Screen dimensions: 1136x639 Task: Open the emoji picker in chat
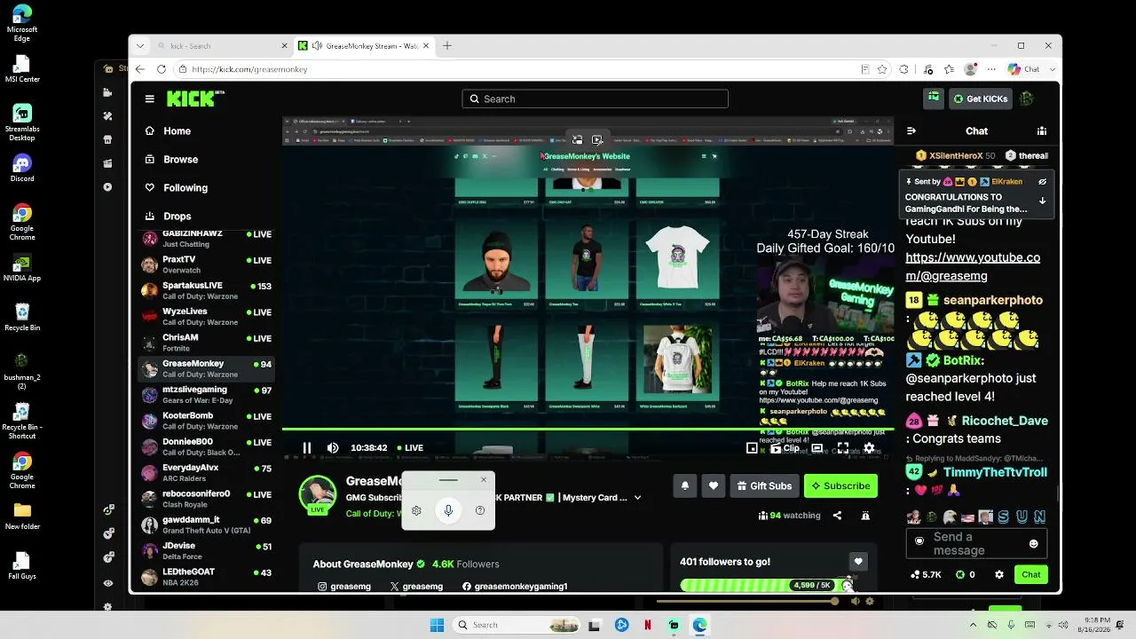click(x=1033, y=543)
